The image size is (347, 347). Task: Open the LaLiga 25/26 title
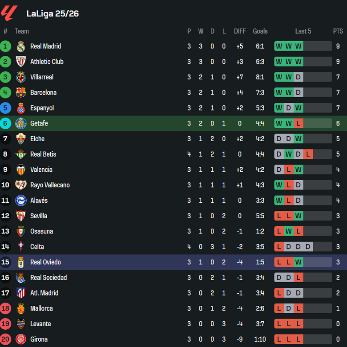point(52,14)
